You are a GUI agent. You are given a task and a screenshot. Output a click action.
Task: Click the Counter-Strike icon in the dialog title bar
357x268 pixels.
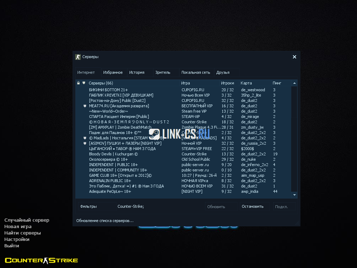pos(78,57)
